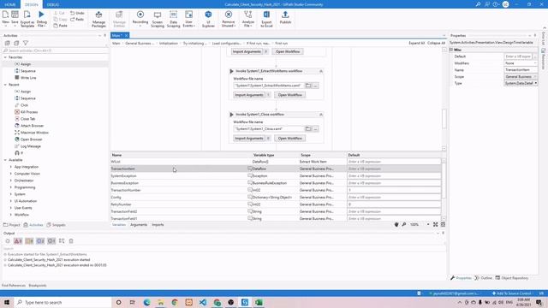This screenshot has width=548, height=308.
Task: Toggle info messages filter in Output
Action: [40, 241]
